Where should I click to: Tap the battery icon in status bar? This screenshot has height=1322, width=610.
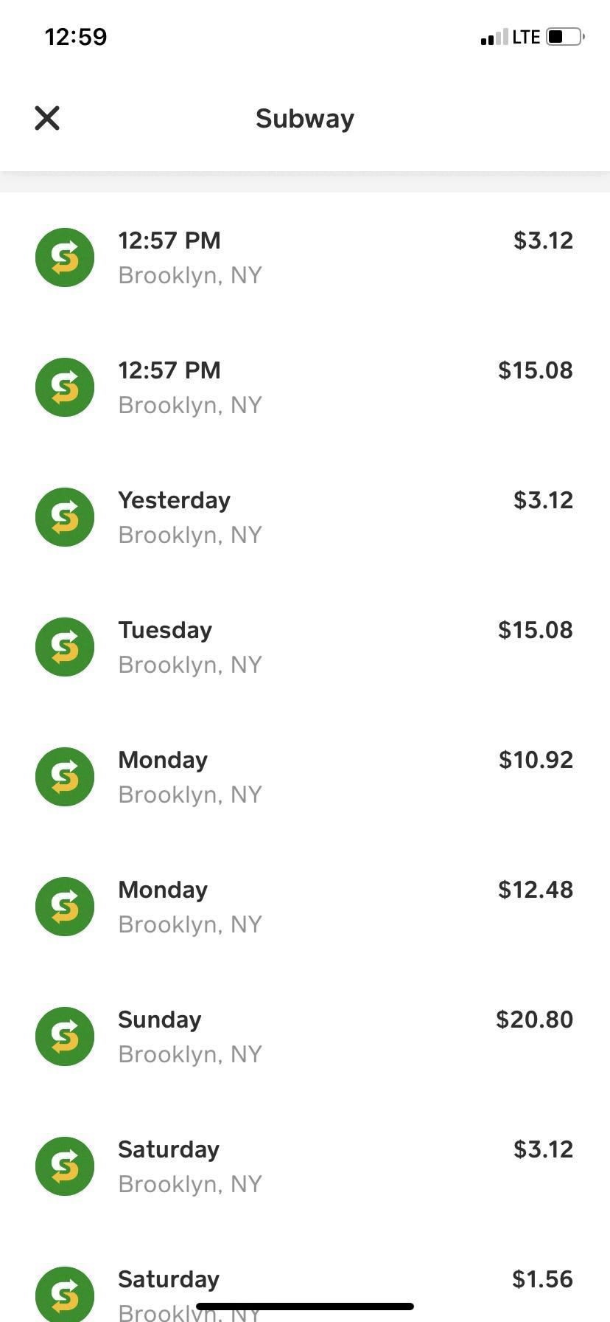point(565,37)
